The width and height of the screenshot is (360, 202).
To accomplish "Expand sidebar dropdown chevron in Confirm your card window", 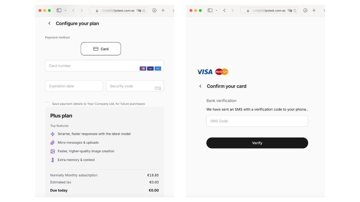I will tap(216, 10).
